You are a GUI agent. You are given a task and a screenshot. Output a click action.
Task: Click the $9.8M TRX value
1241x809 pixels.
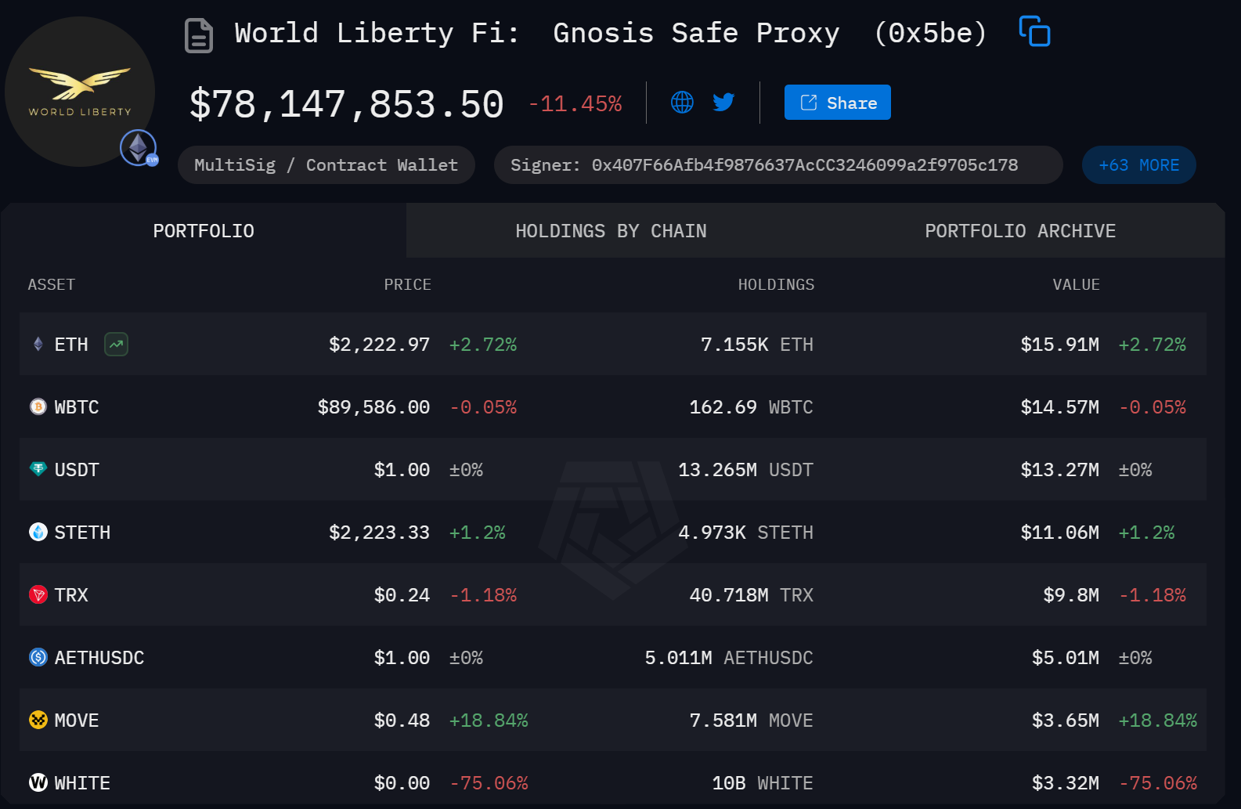tap(1071, 595)
